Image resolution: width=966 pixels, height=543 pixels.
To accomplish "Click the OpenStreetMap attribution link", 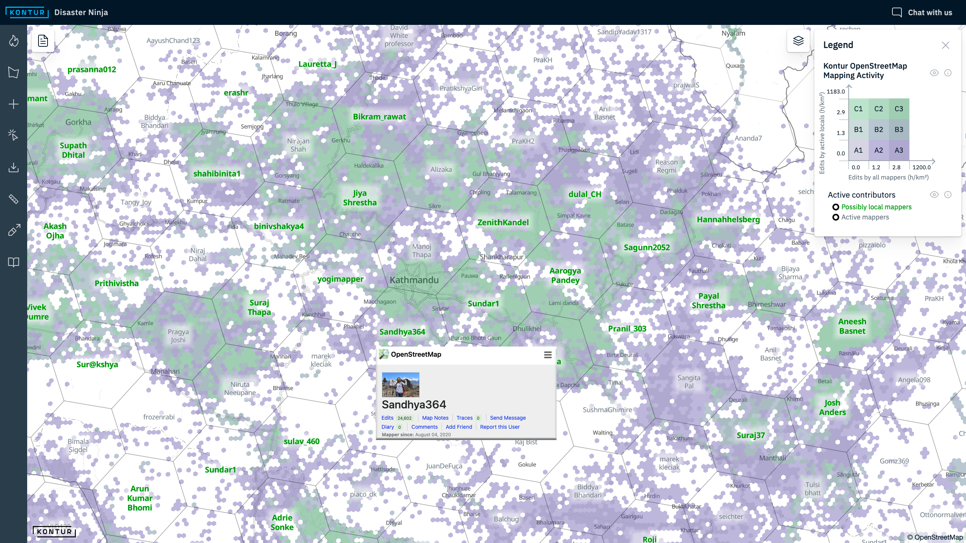I will (x=935, y=537).
